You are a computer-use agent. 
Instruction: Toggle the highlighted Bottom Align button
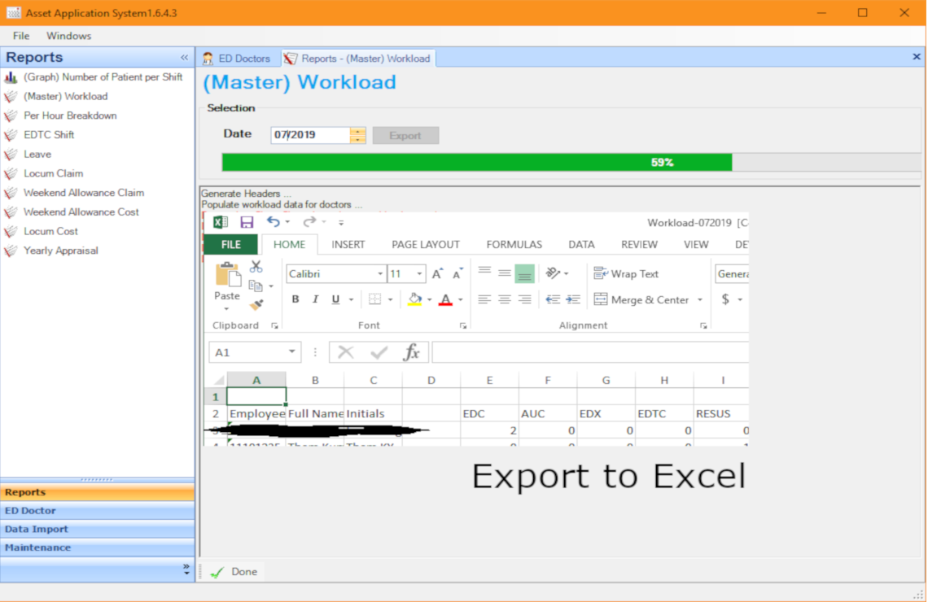pyautogui.click(x=524, y=274)
